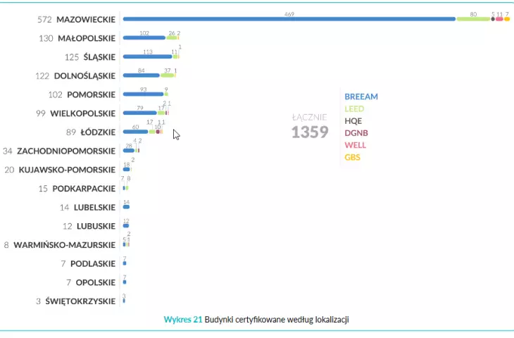Click the blue BREEAM bar for Wielkopolskie

[x=140, y=113]
